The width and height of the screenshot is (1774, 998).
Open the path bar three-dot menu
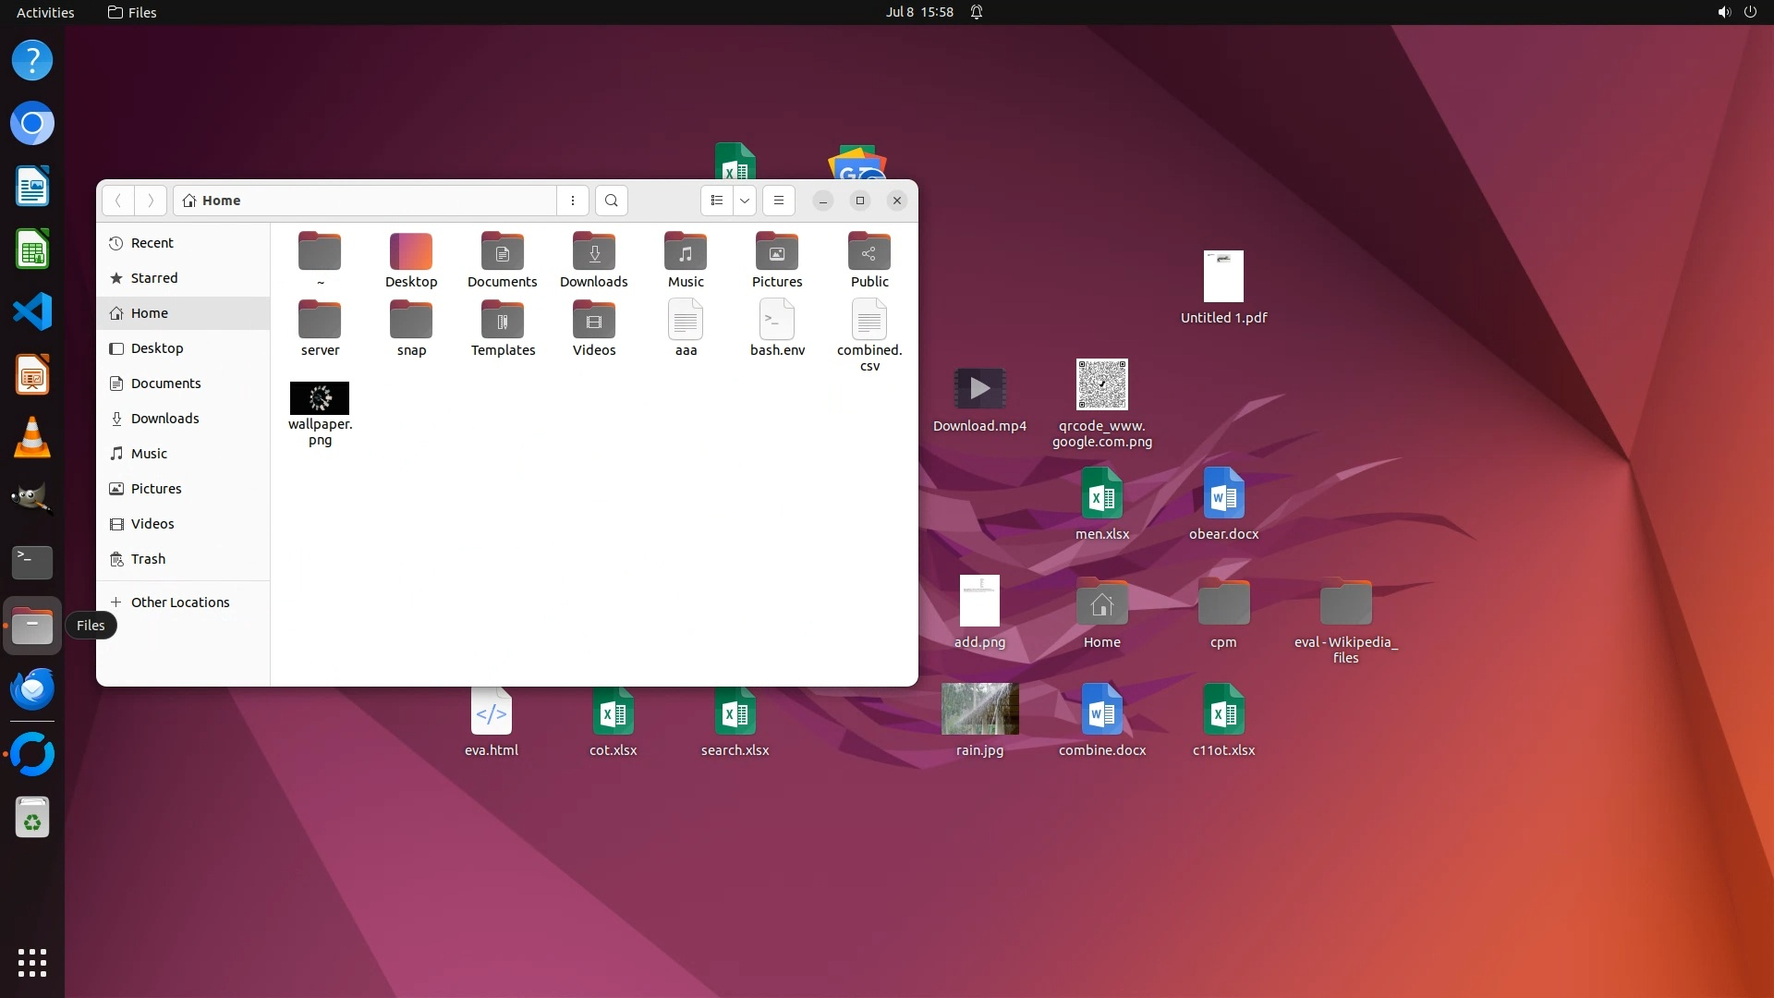click(x=573, y=201)
